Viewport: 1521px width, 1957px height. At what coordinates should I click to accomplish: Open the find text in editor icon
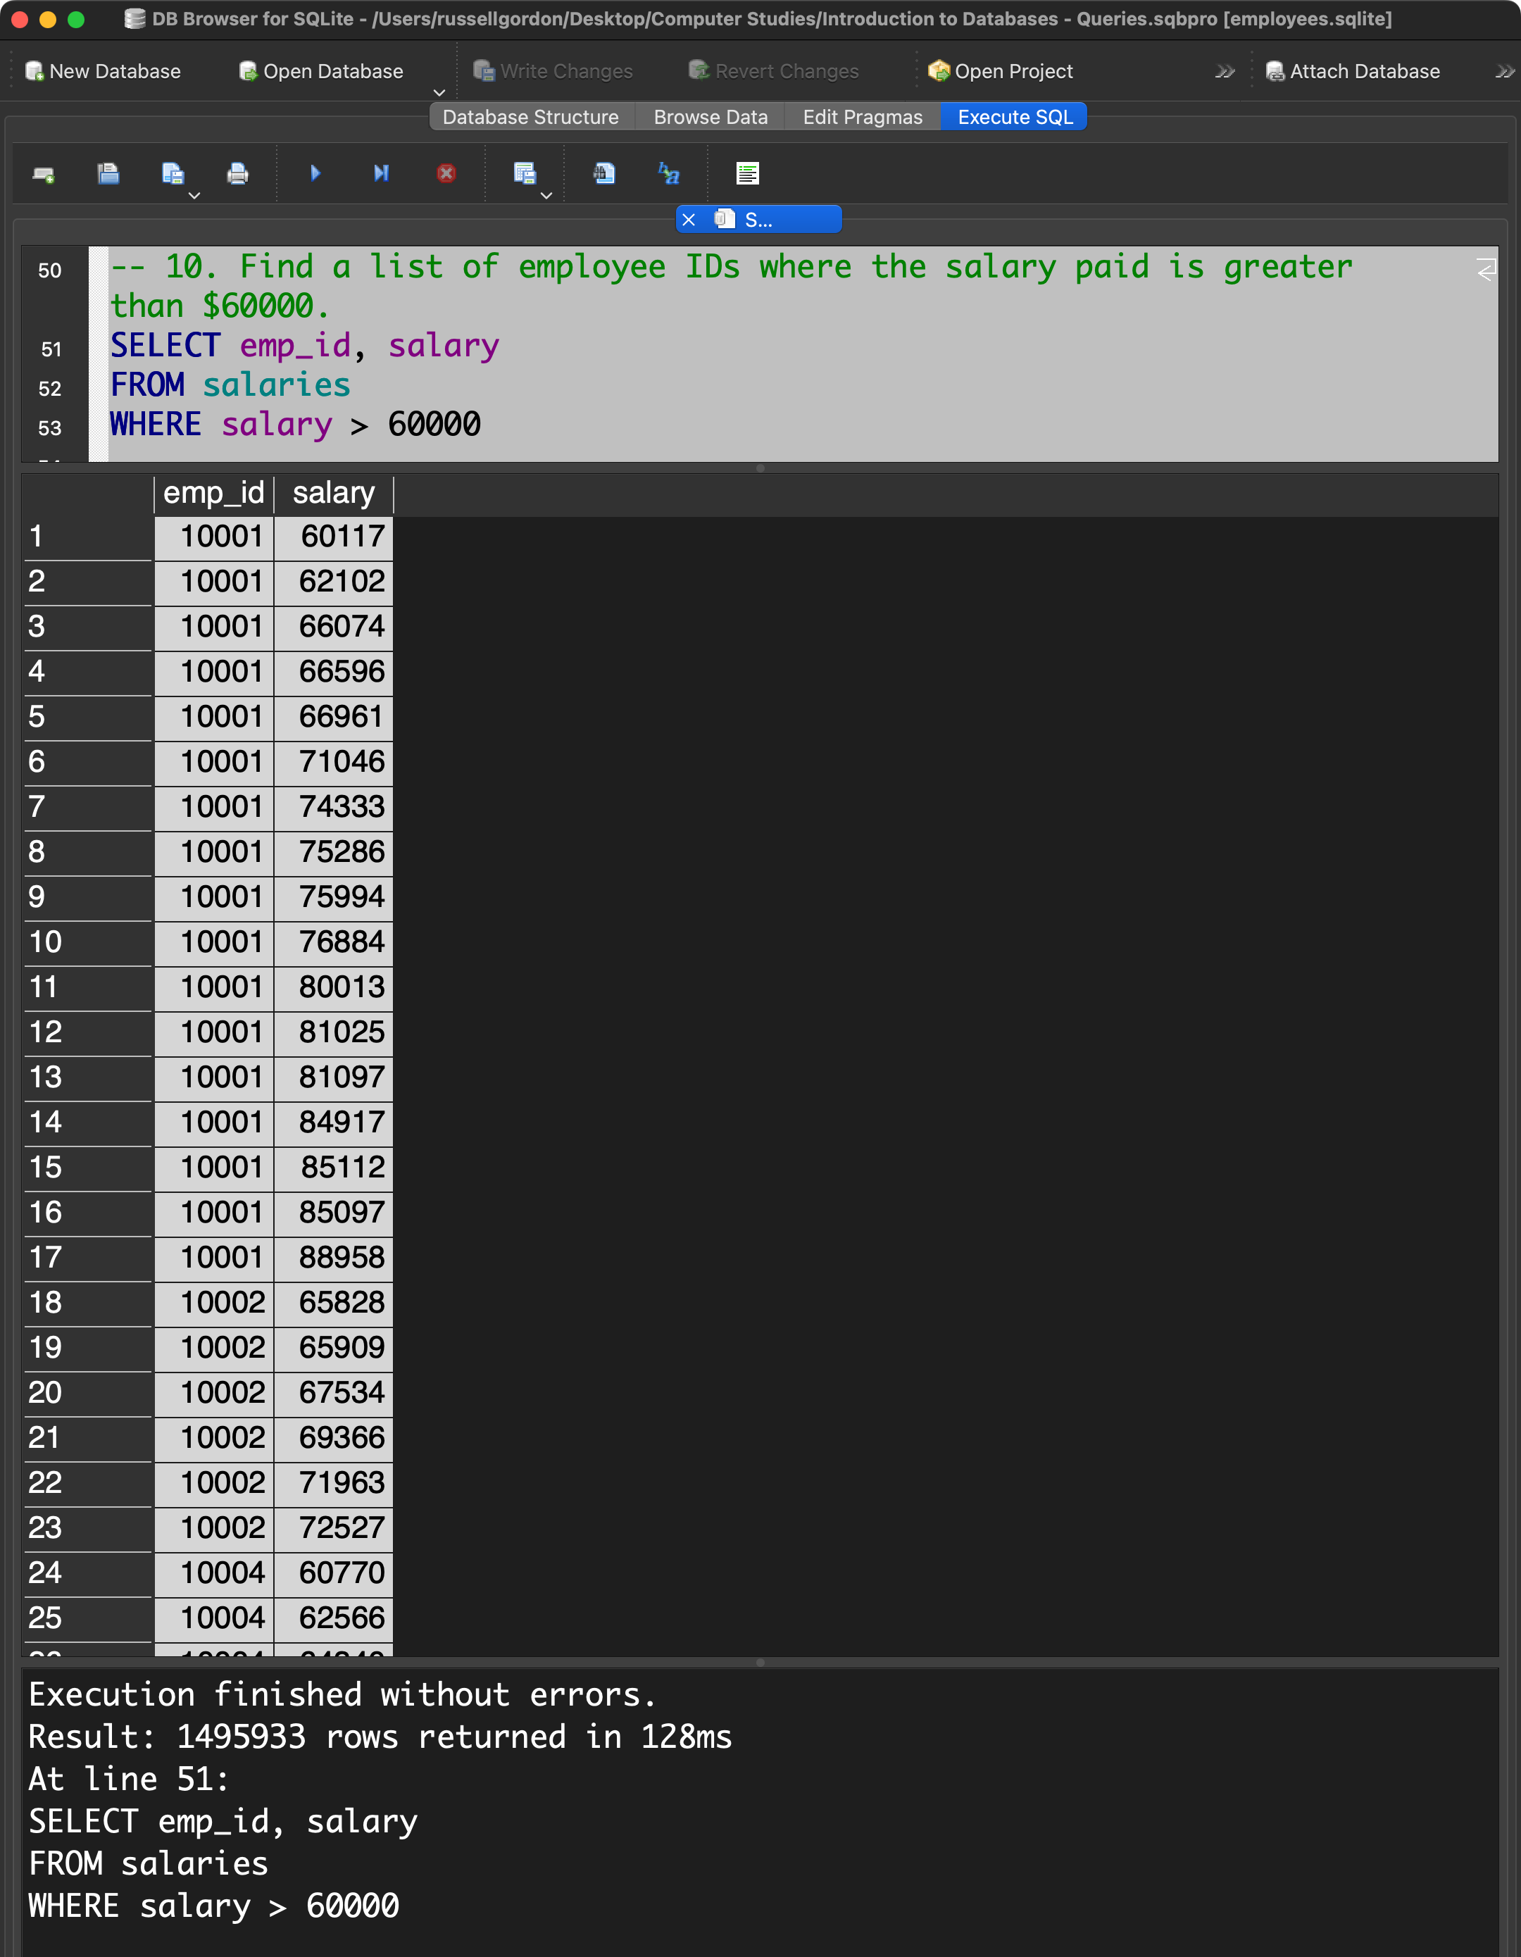(x=605, y=174)
